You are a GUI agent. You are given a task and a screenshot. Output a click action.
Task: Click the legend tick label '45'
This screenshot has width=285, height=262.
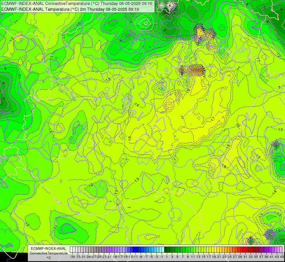click(282, 257)
